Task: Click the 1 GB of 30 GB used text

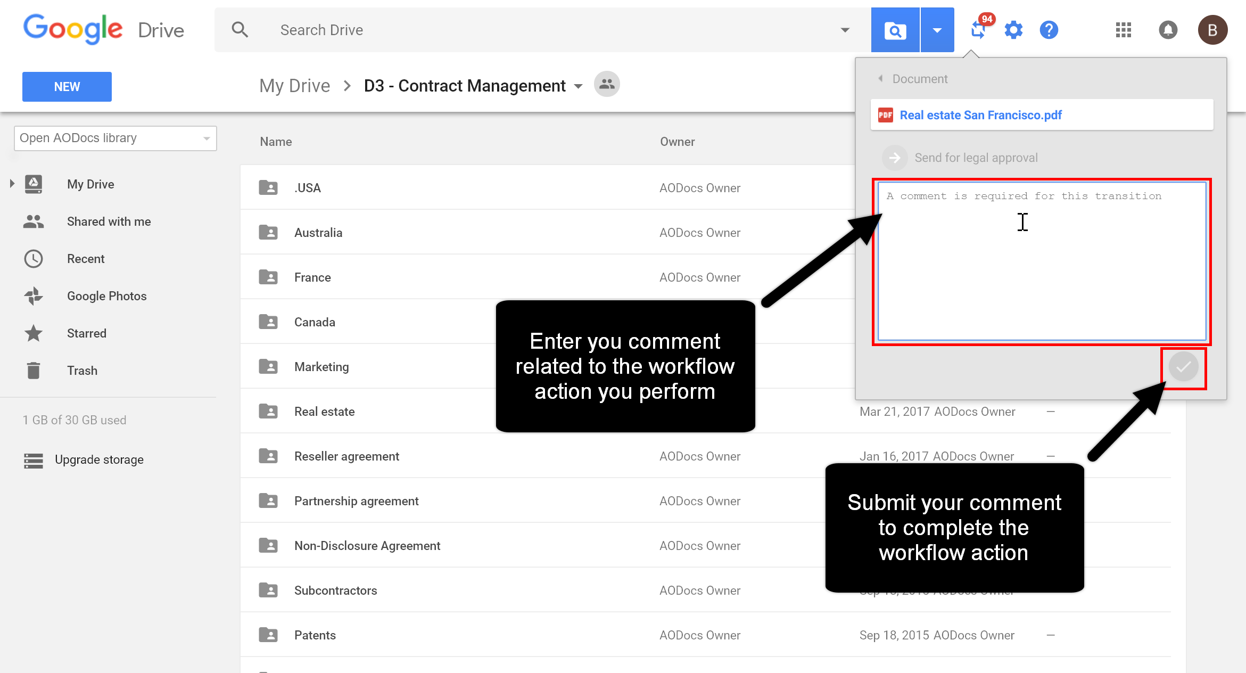Action: pyautogui.click(x=75, y=420)
